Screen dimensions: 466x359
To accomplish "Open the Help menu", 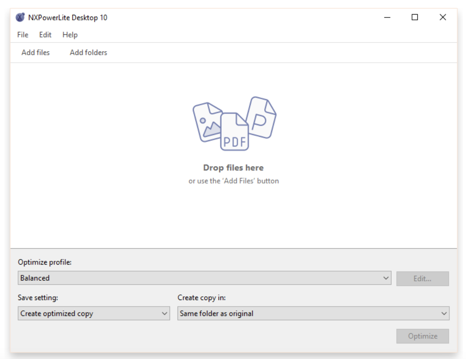I will click(70, 35).
